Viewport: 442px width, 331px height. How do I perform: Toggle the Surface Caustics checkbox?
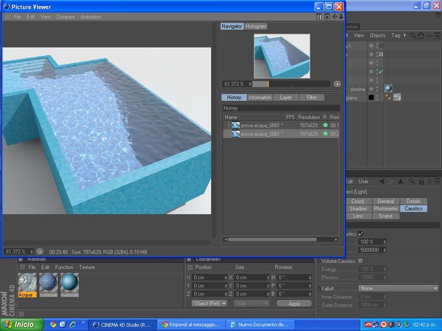(x=361, y=234)
